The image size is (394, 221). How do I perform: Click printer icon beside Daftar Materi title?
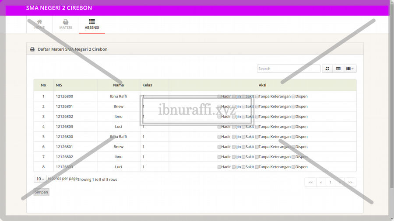pos(32,49)
